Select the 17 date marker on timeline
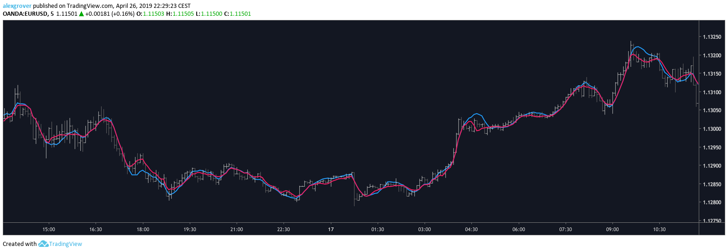 tap(331, 229)
